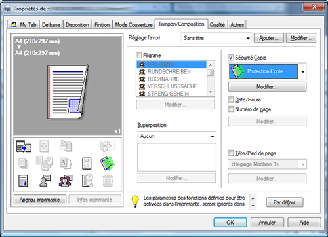Click the stamp icon beside RUNDSCHREIBEN
Viewport: 328px width, 237px height.
click(x=142, y=72)
